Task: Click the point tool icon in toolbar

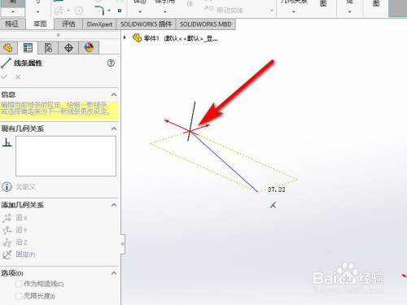Action: tap(120, 11)
